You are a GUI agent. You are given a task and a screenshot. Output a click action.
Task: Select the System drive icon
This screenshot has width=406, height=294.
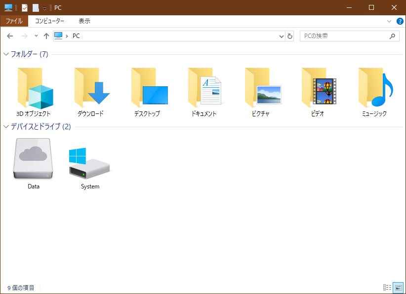tap(90, 163)
